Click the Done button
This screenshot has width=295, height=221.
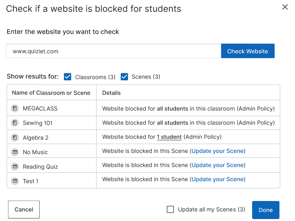(x=266, y=210)
